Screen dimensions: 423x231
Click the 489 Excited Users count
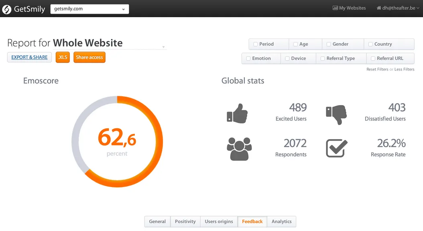(x=298, y=107)
